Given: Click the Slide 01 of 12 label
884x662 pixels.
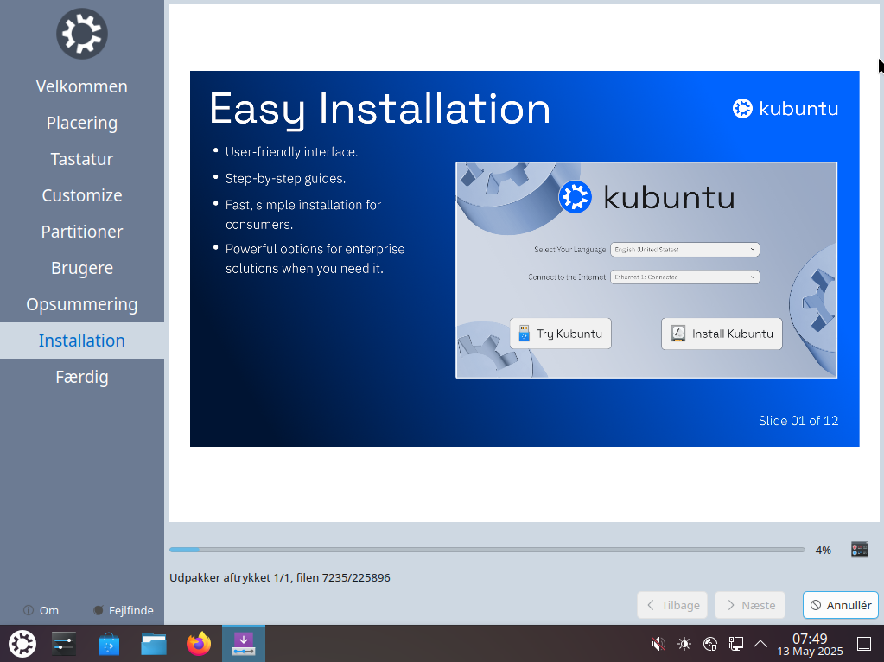Looking at the screenshot, I should (798, 421).
